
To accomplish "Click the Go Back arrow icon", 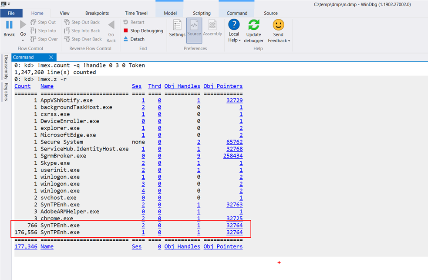I will [x=111, y=25].
